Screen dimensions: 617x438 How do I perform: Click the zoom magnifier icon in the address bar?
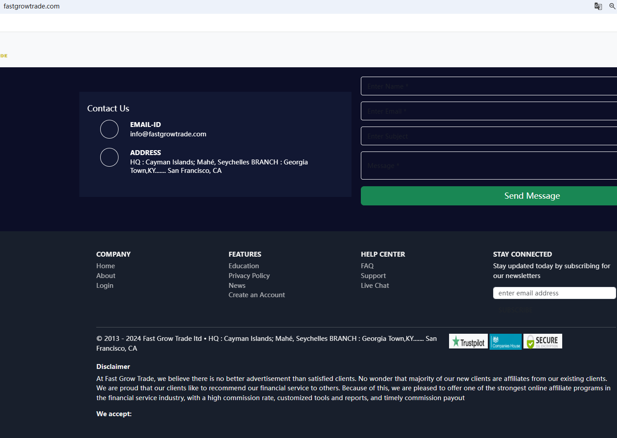pyautogui.click(x=613, y=6)
